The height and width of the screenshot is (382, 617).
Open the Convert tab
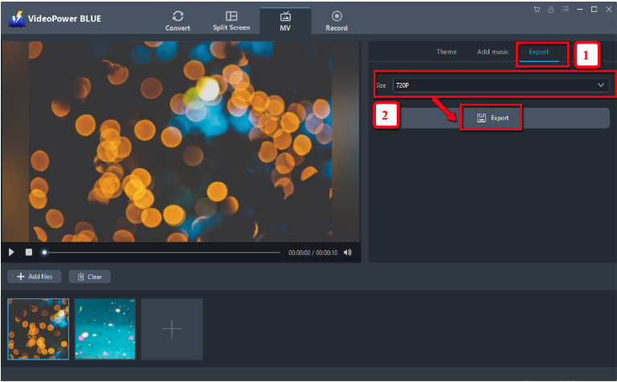[x=178, y=21]
